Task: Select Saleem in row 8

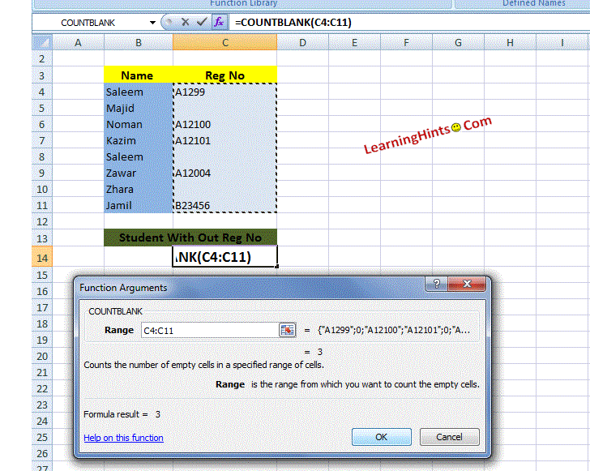Action: [x=139, y=156]
